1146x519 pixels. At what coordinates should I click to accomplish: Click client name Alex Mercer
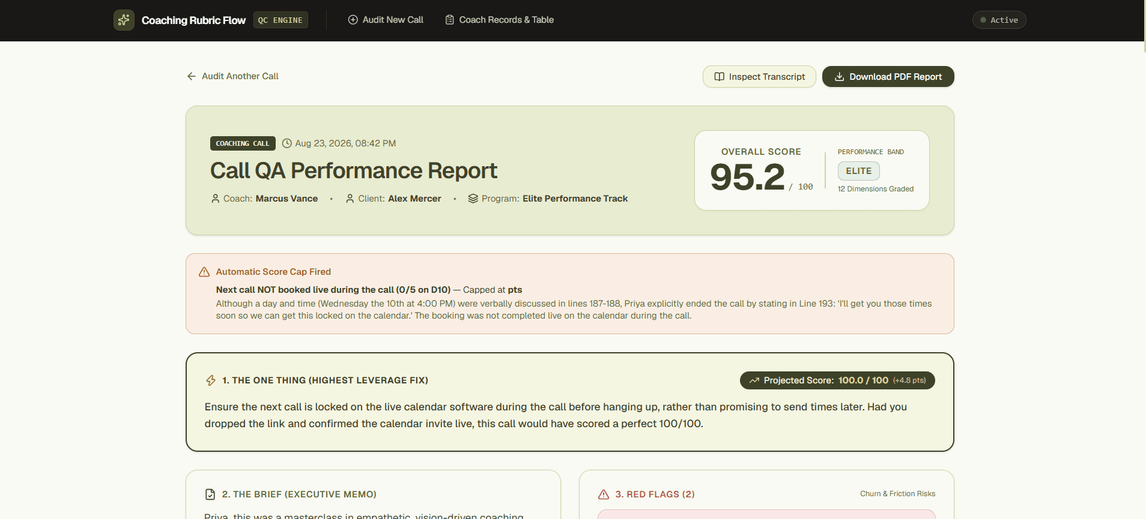pos(414,199)
